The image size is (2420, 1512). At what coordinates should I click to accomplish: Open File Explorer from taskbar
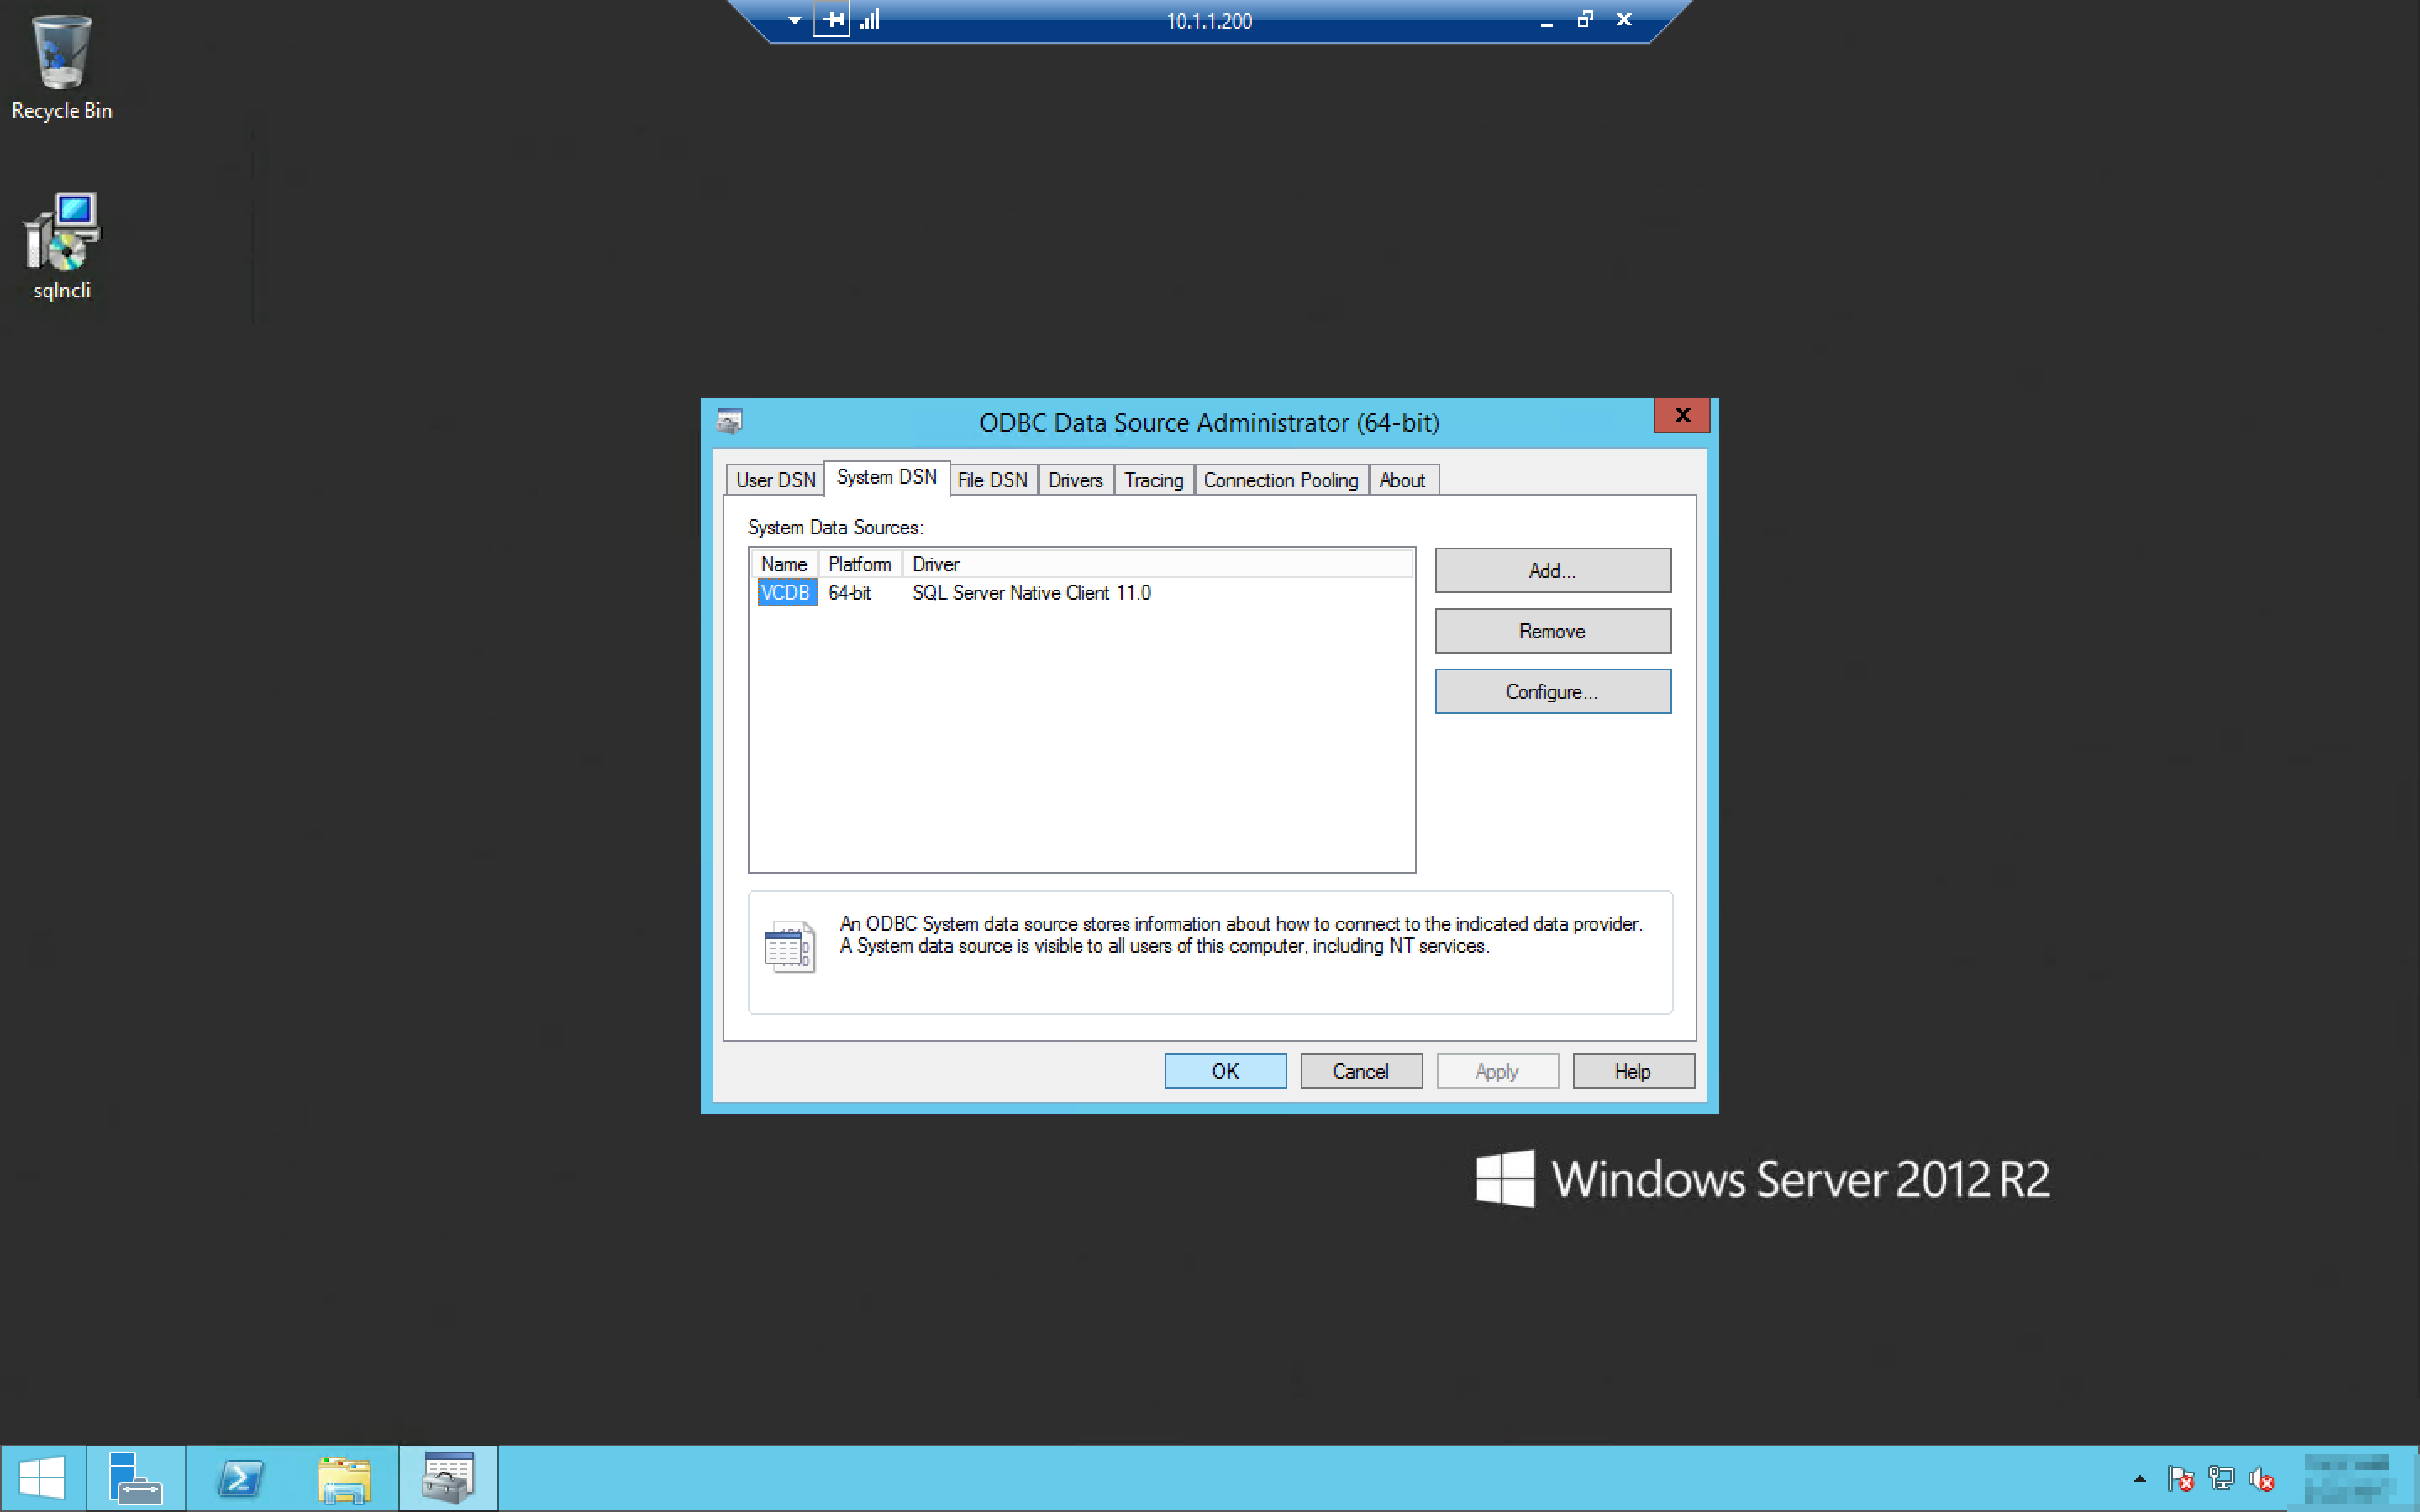(x=344, y=1478)
